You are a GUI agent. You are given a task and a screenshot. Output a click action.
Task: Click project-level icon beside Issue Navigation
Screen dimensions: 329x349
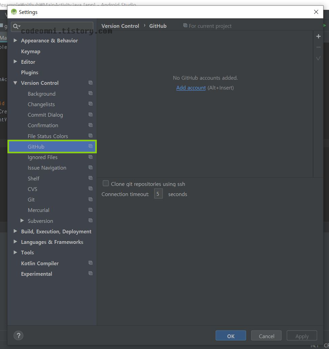click(x=90, y=167)
